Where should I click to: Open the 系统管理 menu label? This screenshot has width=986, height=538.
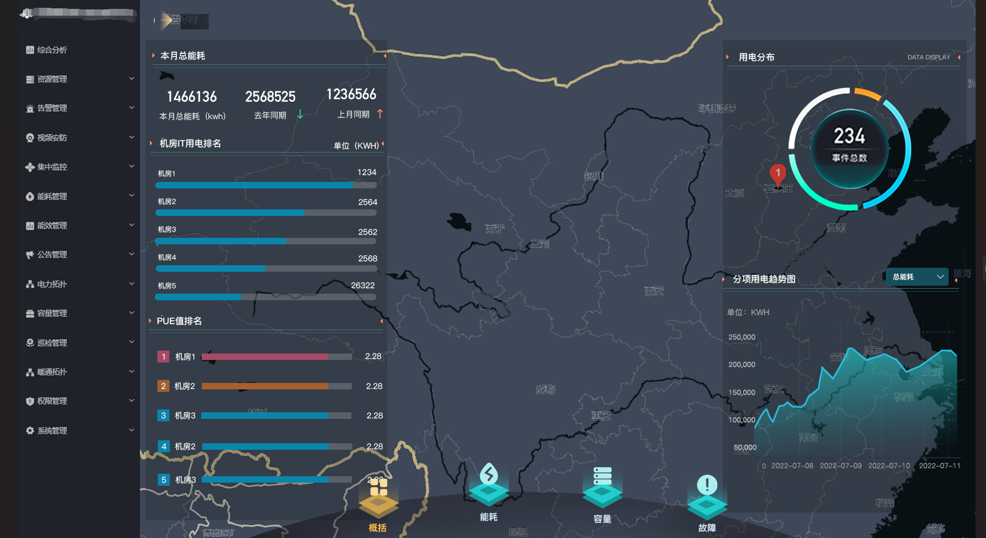tap(52, 431)
